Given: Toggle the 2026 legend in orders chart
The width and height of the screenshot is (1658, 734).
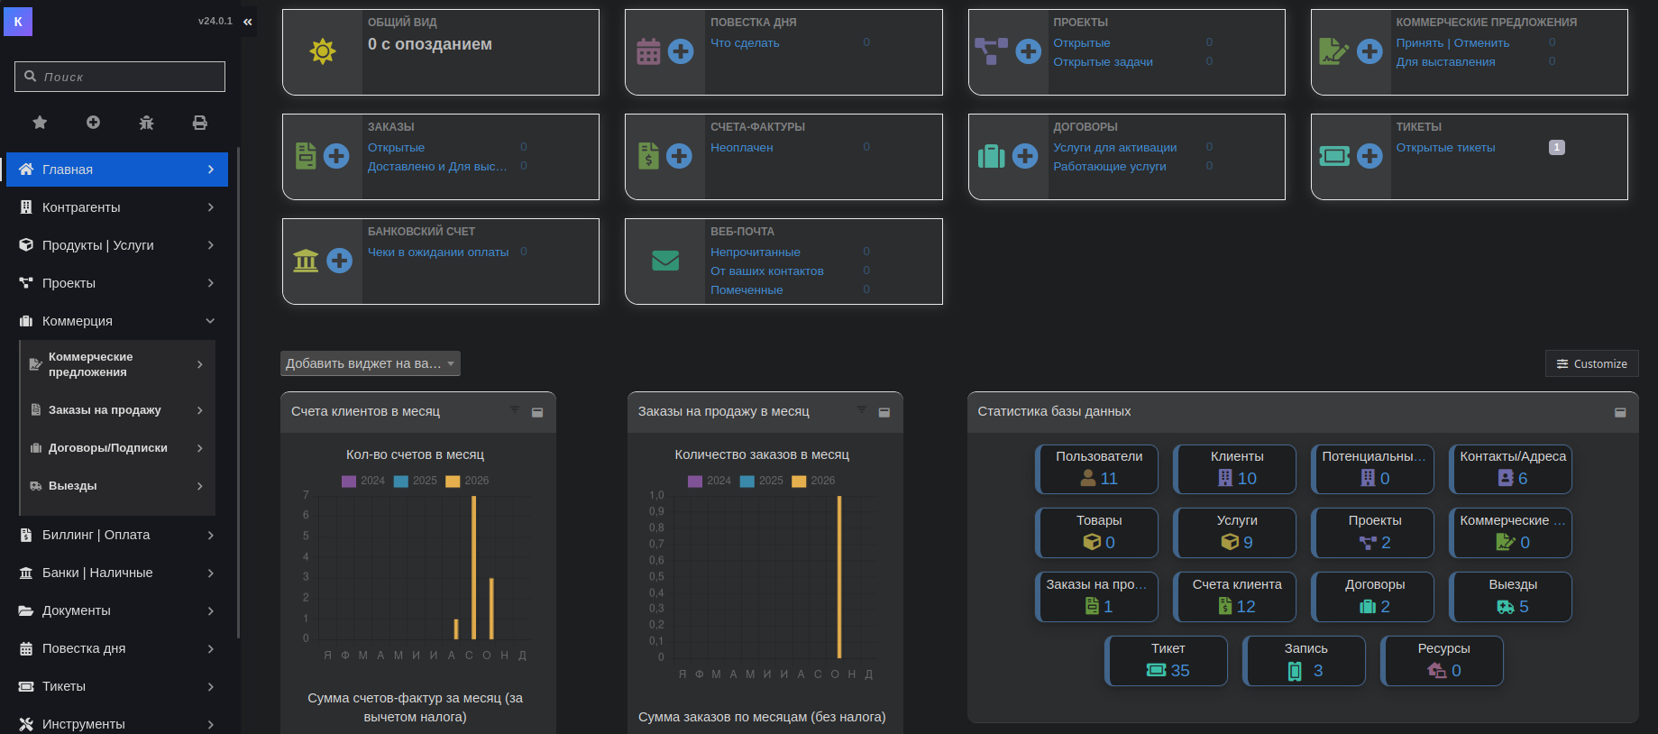Looking at the screenshot, I should pos(813,481).
